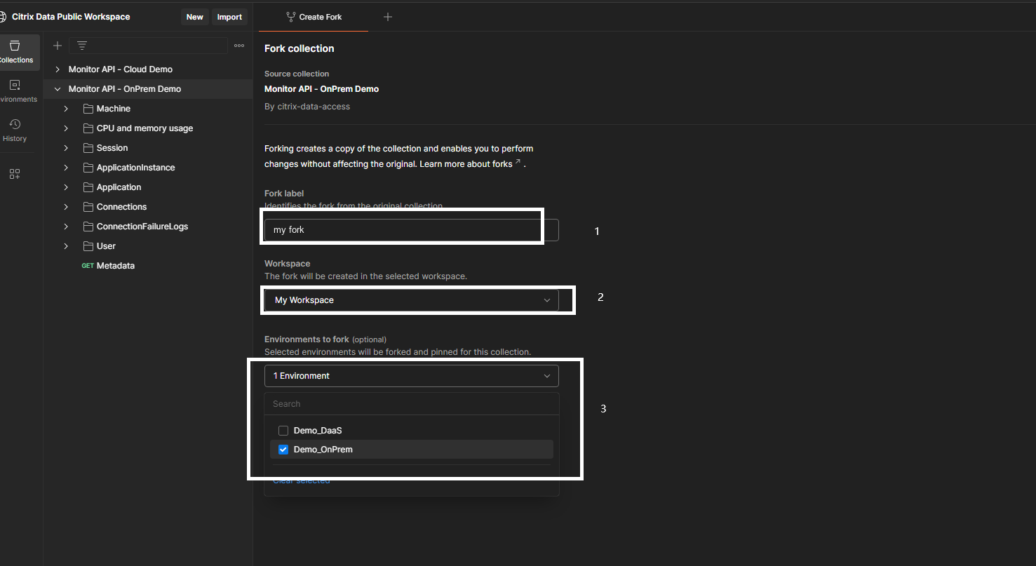Screen dimensions: 1036x566
Task: Collapse the Monitor API - OnPrem Demo collection
Action: [x=58, y=89]
